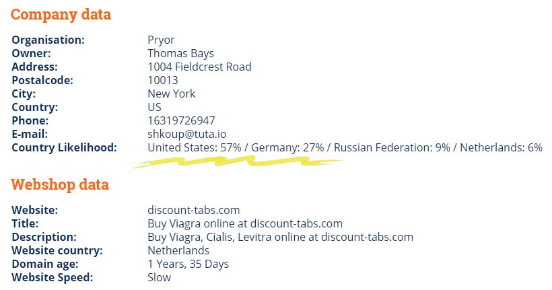Click the domain age 1 Years, 35 Days

point(188,264)
